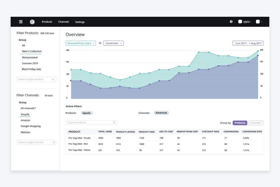Expand the Conversion metric dropdown
This screenshot has width=280, height=187.
(x=113, y=43)
